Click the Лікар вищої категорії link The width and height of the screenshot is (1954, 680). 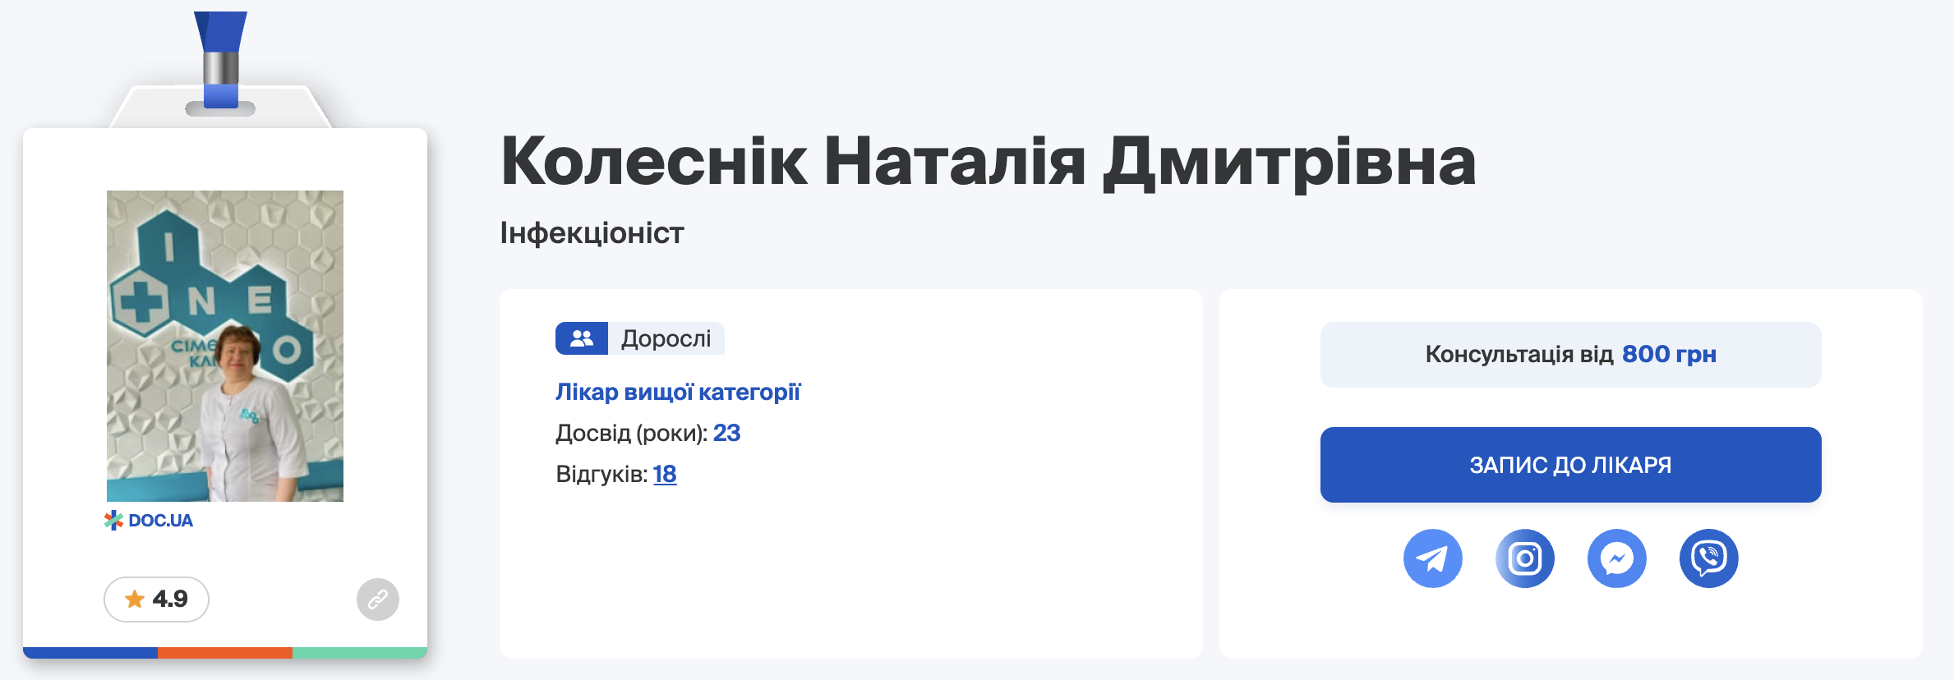678,392
